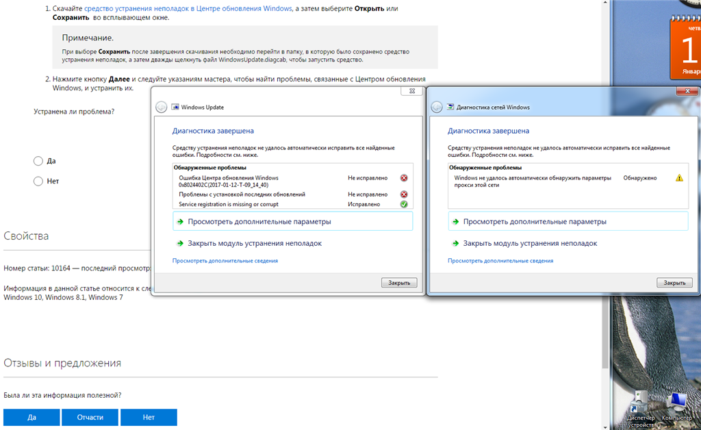
Task: Select the "Нет" radio button
Action: [x=38, y=181]
